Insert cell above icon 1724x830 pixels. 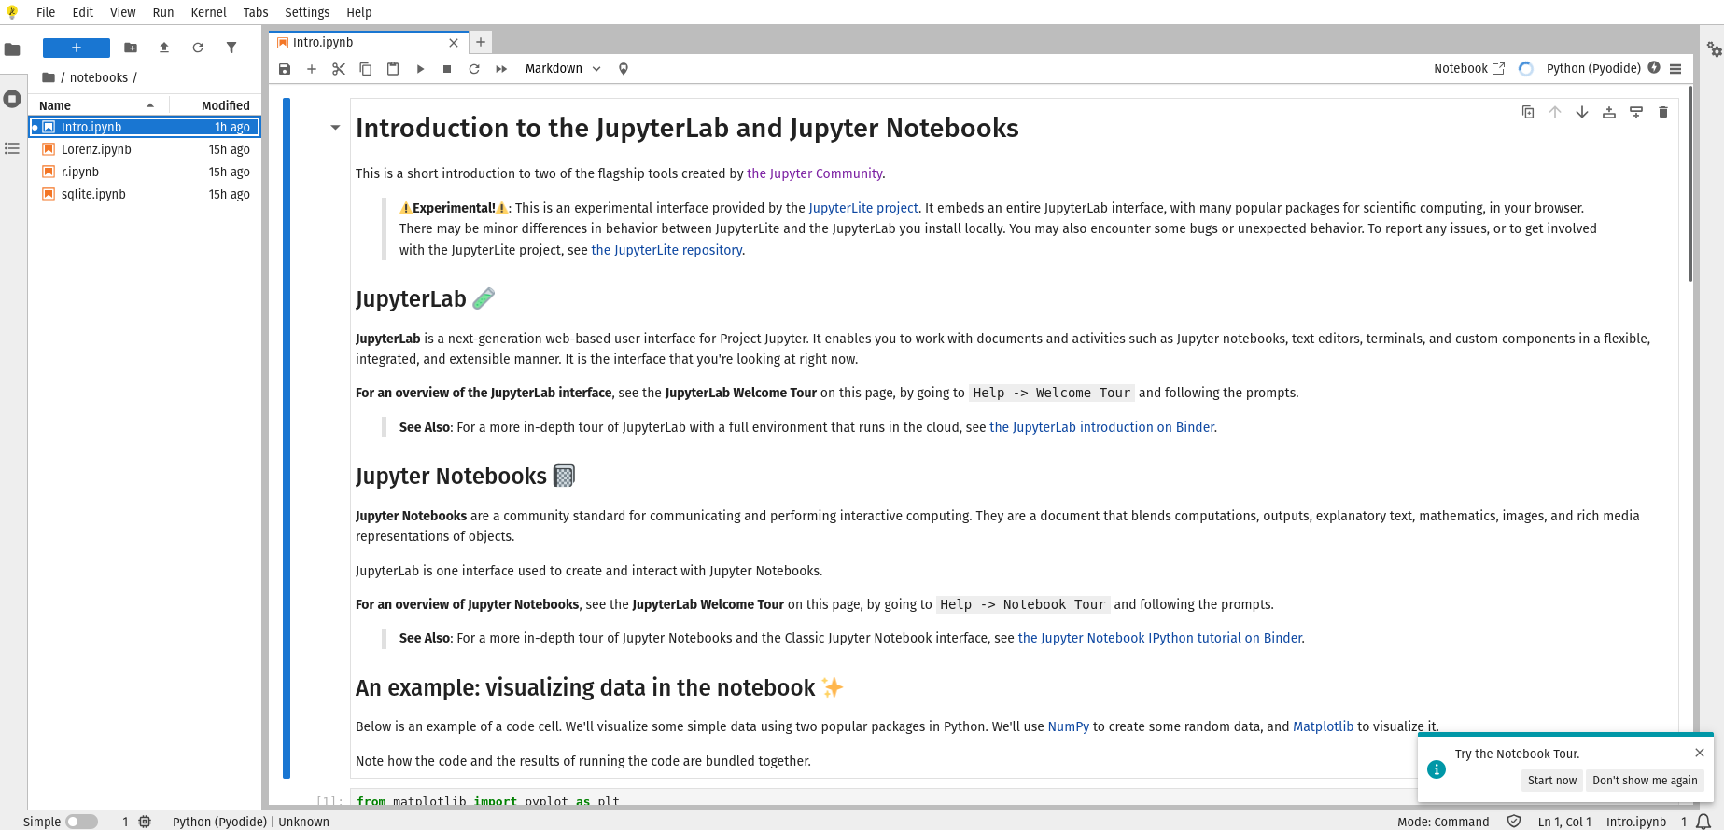pos(1609,112)
